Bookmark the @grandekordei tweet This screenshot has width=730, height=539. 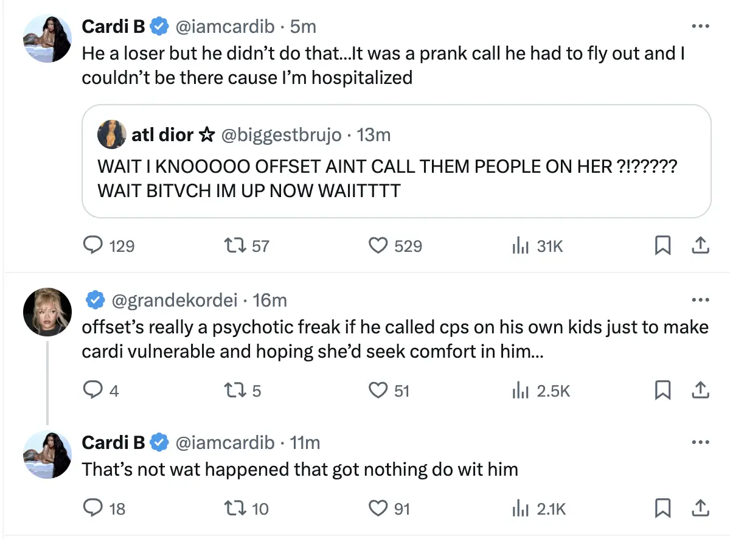(x=663, y=391)
